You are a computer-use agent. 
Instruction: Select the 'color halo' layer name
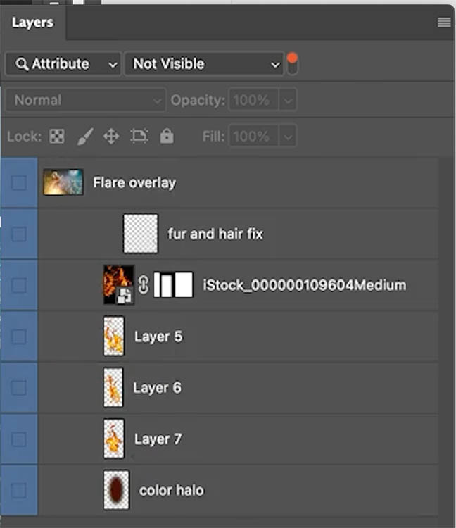tap(172, 490)
